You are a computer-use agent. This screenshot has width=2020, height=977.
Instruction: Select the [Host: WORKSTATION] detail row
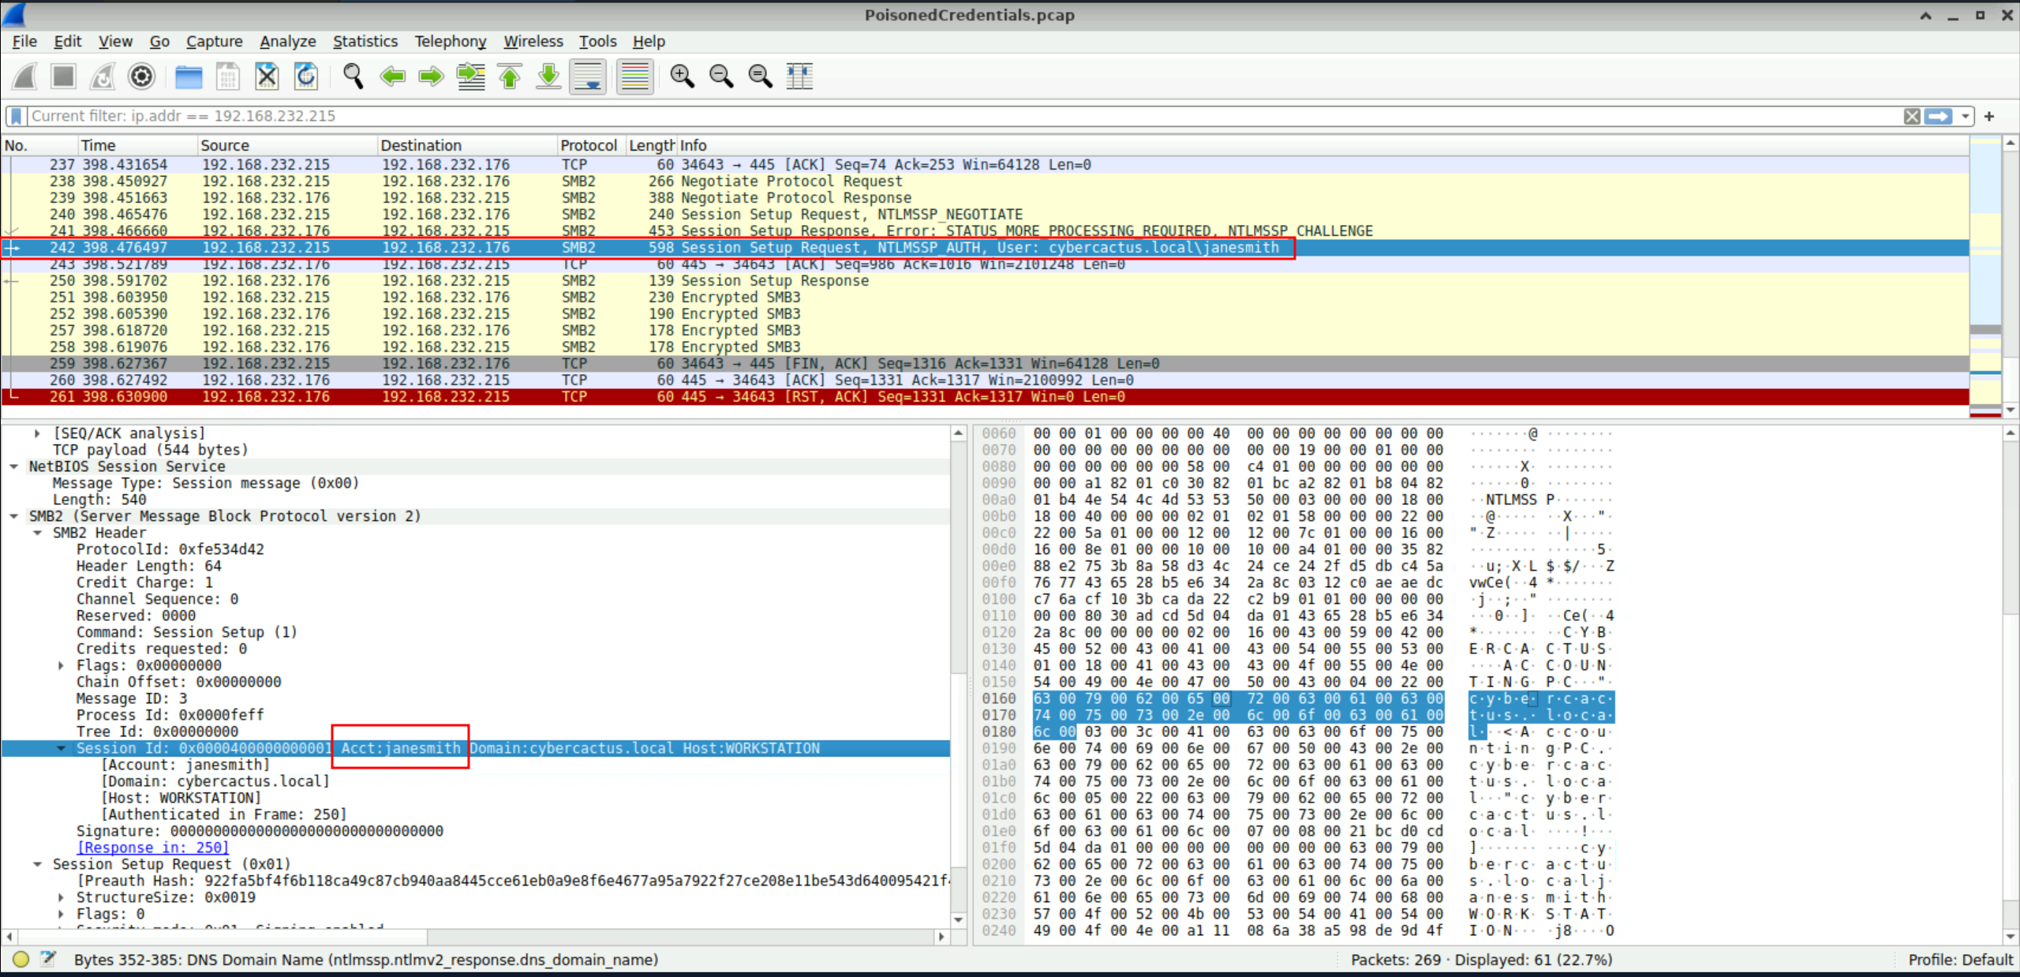tap(475, 798)
